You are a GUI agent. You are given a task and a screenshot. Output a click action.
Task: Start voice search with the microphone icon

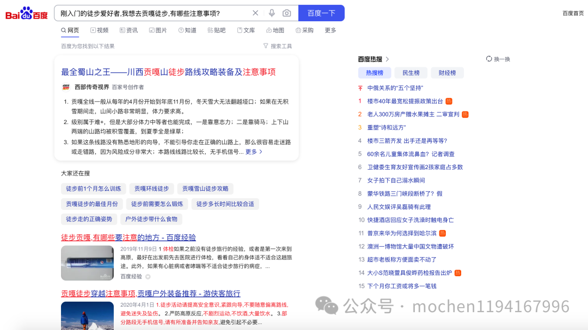click(272, 13)
